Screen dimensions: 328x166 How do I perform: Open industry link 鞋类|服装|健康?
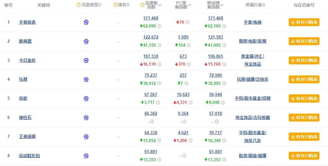pos(253,156)
